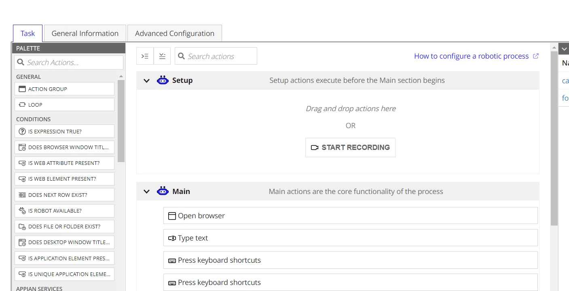Click the Action Group palette icon

tap(22, 89)
